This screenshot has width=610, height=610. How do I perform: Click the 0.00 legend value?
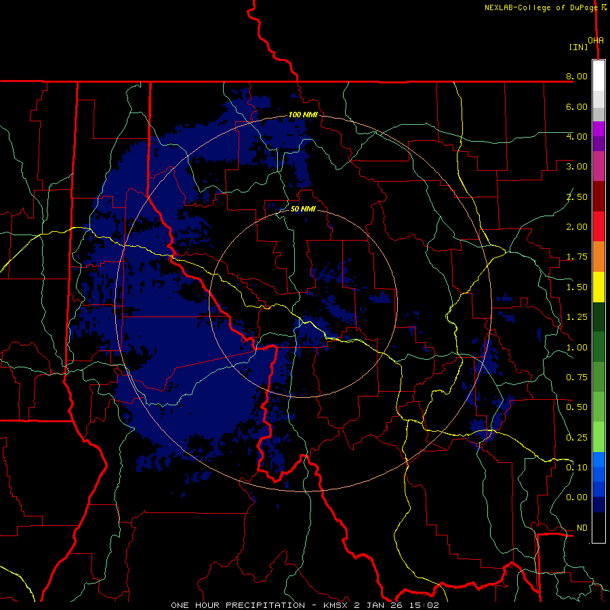[x=577, y=497]
